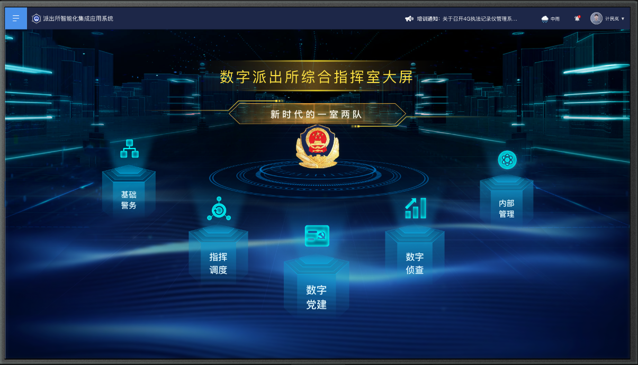Click the user avatar photo

597,19
